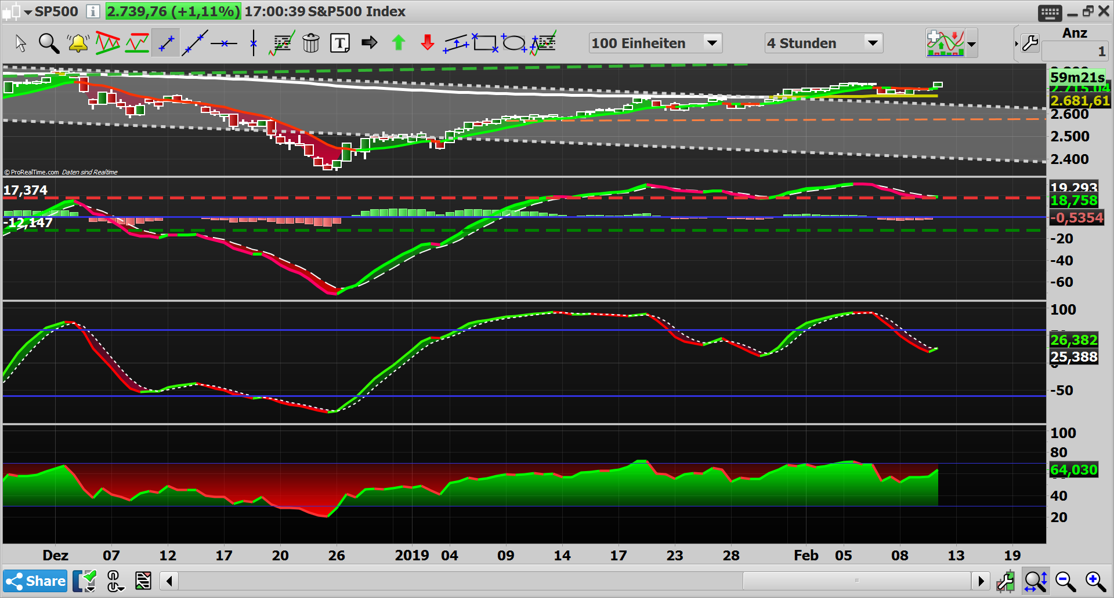Select the trash eraser tool

click(x=312, y=43)
